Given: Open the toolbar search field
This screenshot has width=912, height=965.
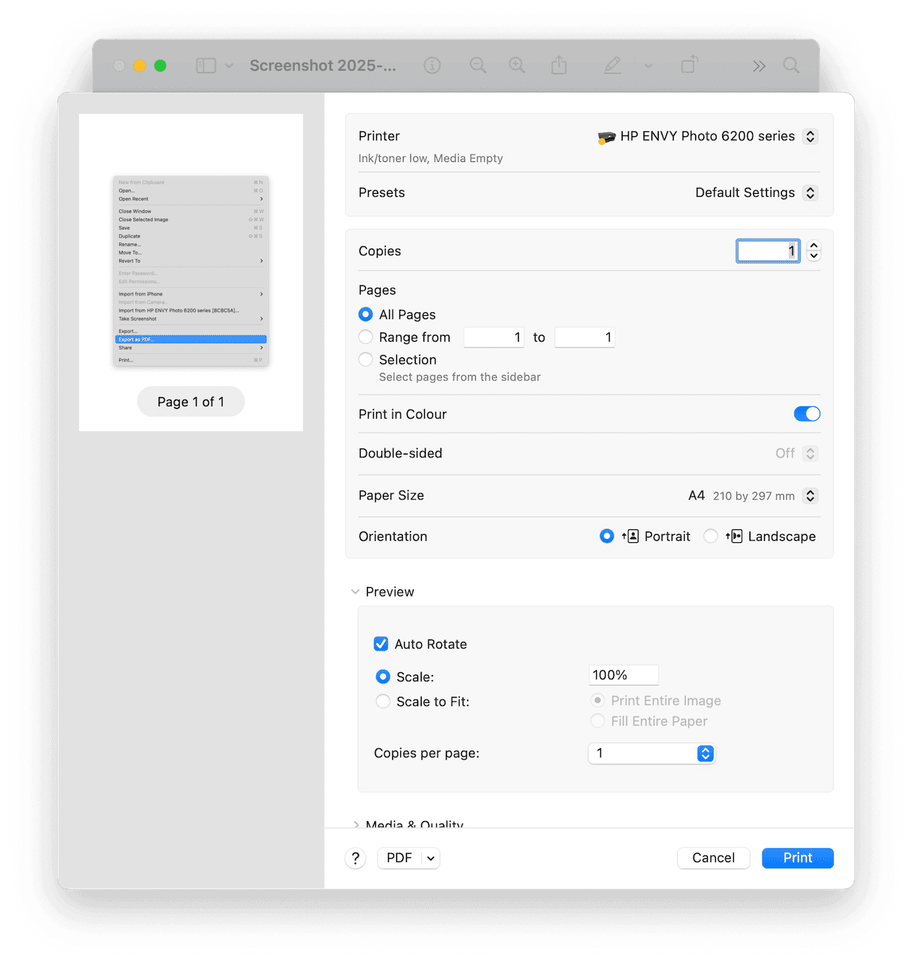Looking at the screenshot, I should point(791,65).
